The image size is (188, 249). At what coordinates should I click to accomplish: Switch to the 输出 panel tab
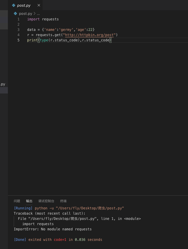click(x=29, y=201)
